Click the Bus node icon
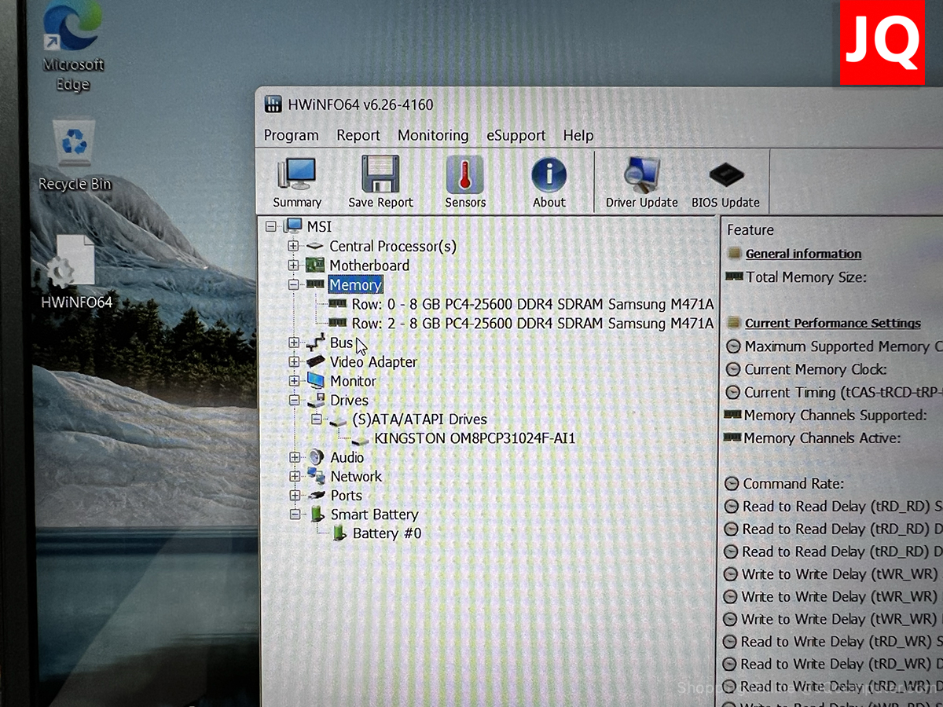Image resolution: width=943 pixels, height=707 pixels. [x=316, y=343]
